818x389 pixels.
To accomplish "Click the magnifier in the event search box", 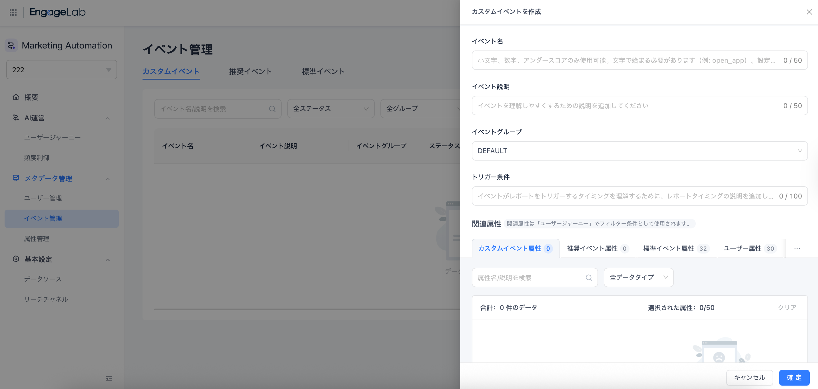I will pyautogui.click(x=272, y=109).
